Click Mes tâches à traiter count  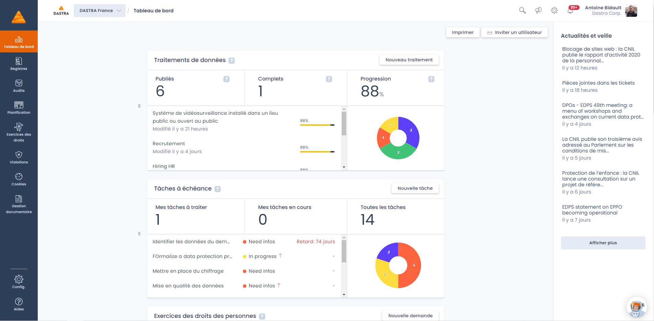pos(158,220)
